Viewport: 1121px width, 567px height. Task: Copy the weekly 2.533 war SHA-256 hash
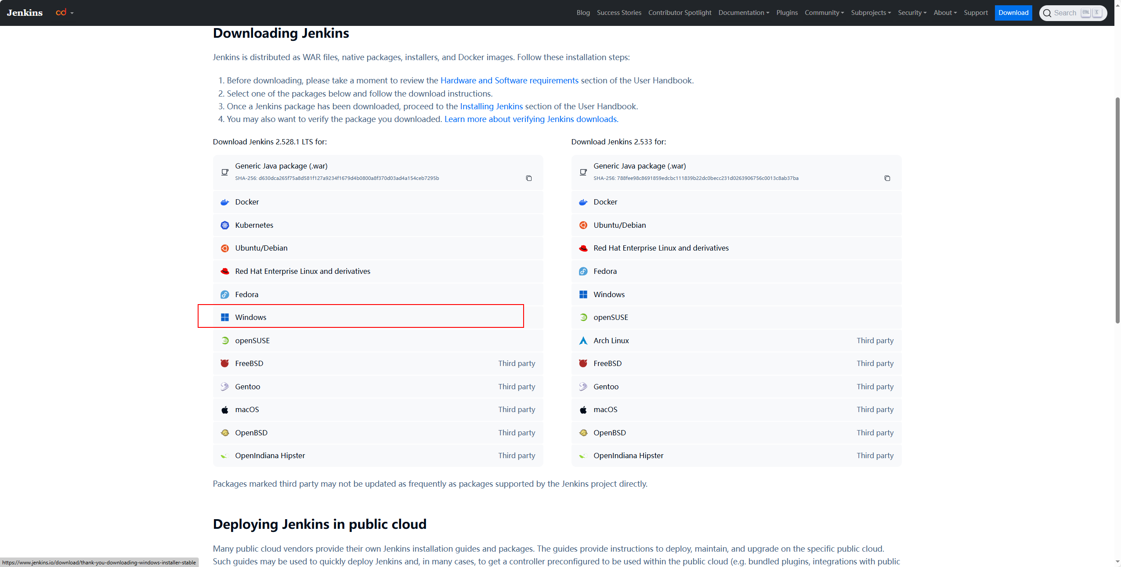point(887,178)
